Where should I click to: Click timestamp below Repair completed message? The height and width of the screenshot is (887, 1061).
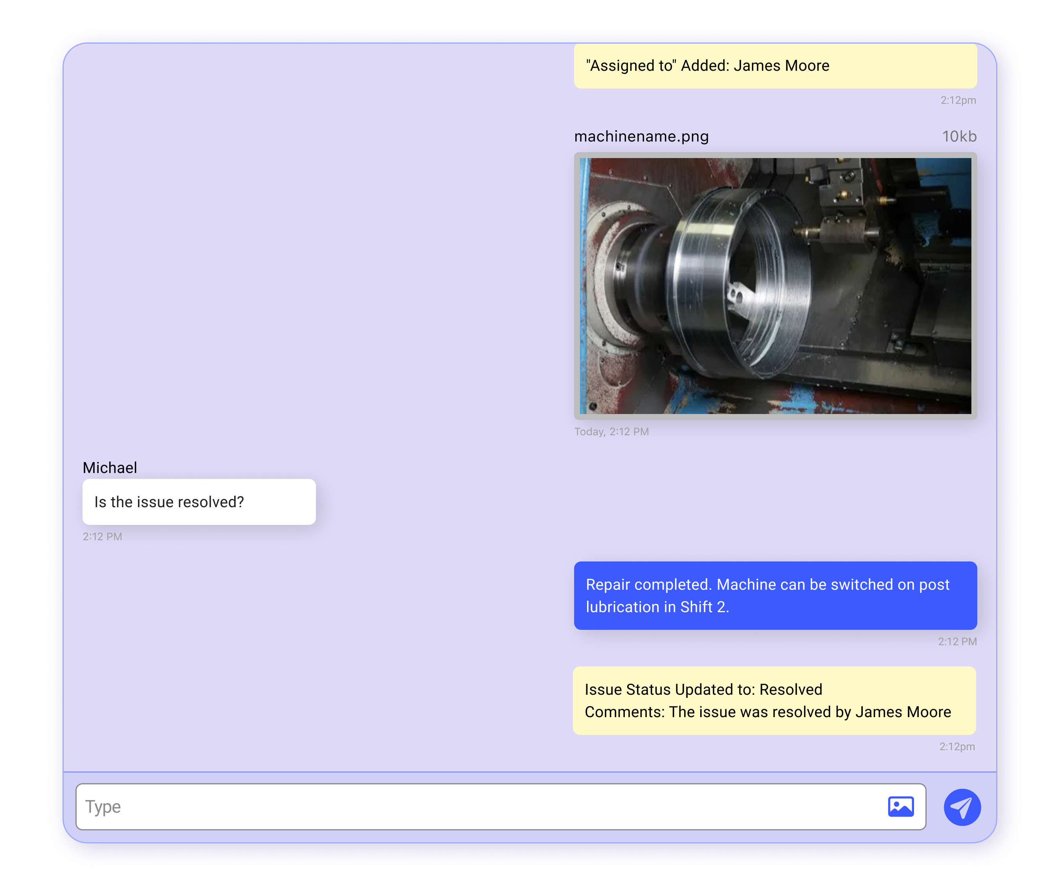(957, 641)
